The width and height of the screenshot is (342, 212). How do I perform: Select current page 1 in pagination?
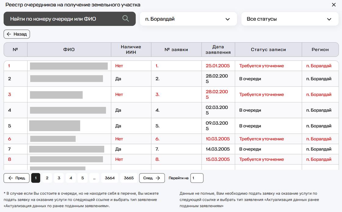click(36, 178)
